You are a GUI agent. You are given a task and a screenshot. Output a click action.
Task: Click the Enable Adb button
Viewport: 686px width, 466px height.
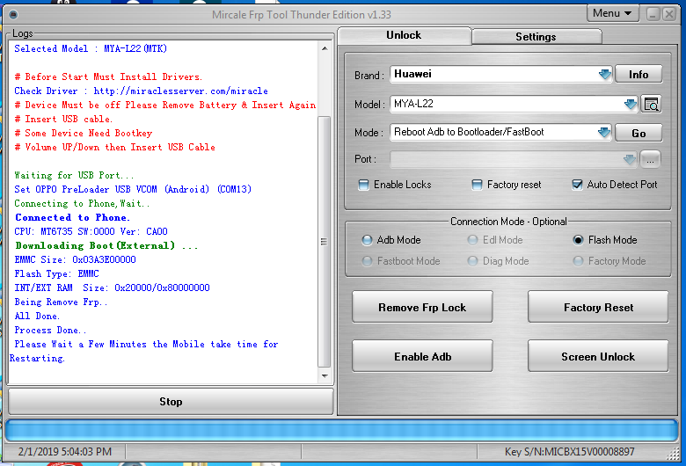point(422,356)
